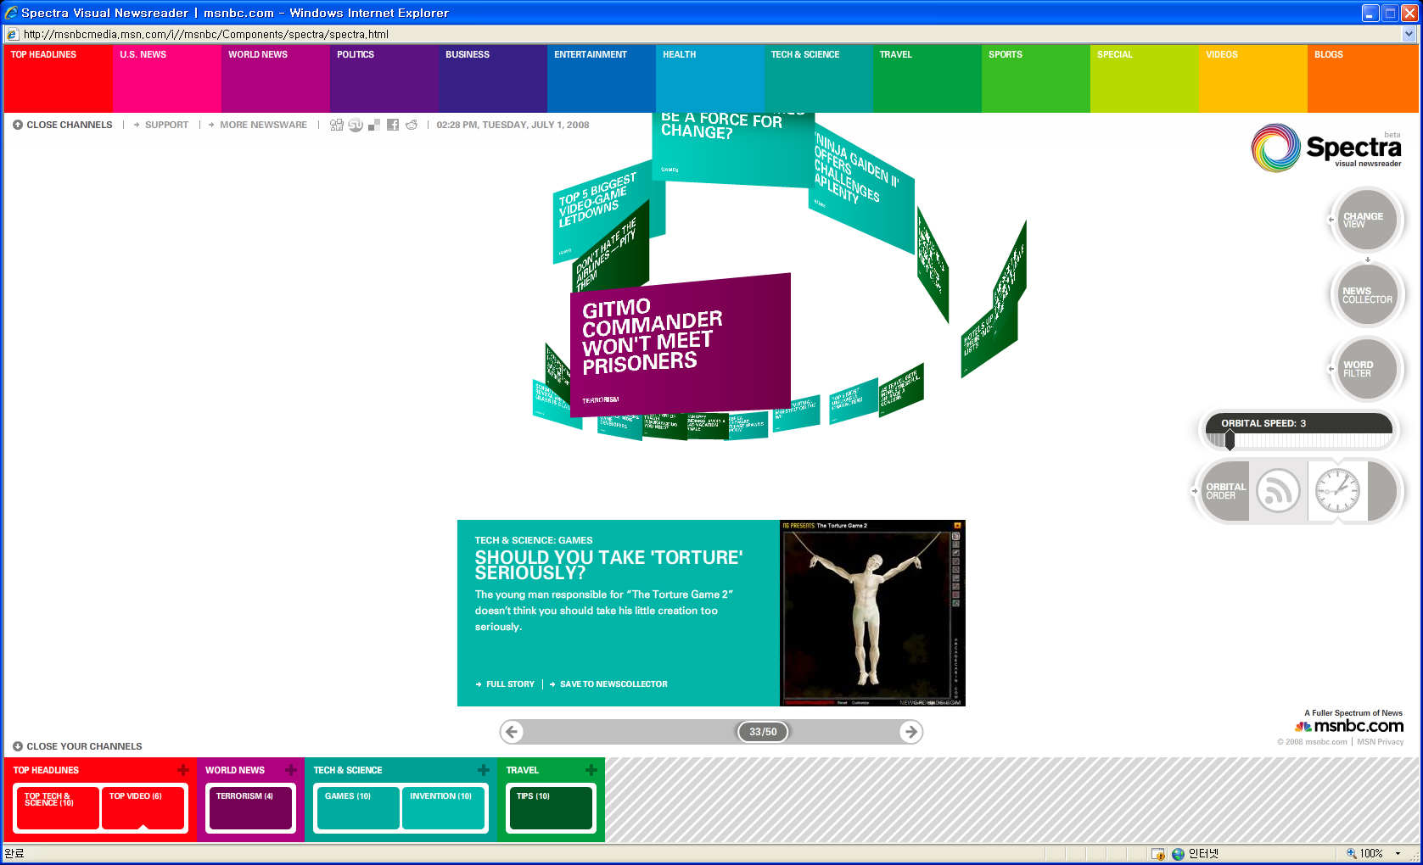Select Tips (10) subchannel
The width and height of the screenshot is (1423, 865).
551,807
